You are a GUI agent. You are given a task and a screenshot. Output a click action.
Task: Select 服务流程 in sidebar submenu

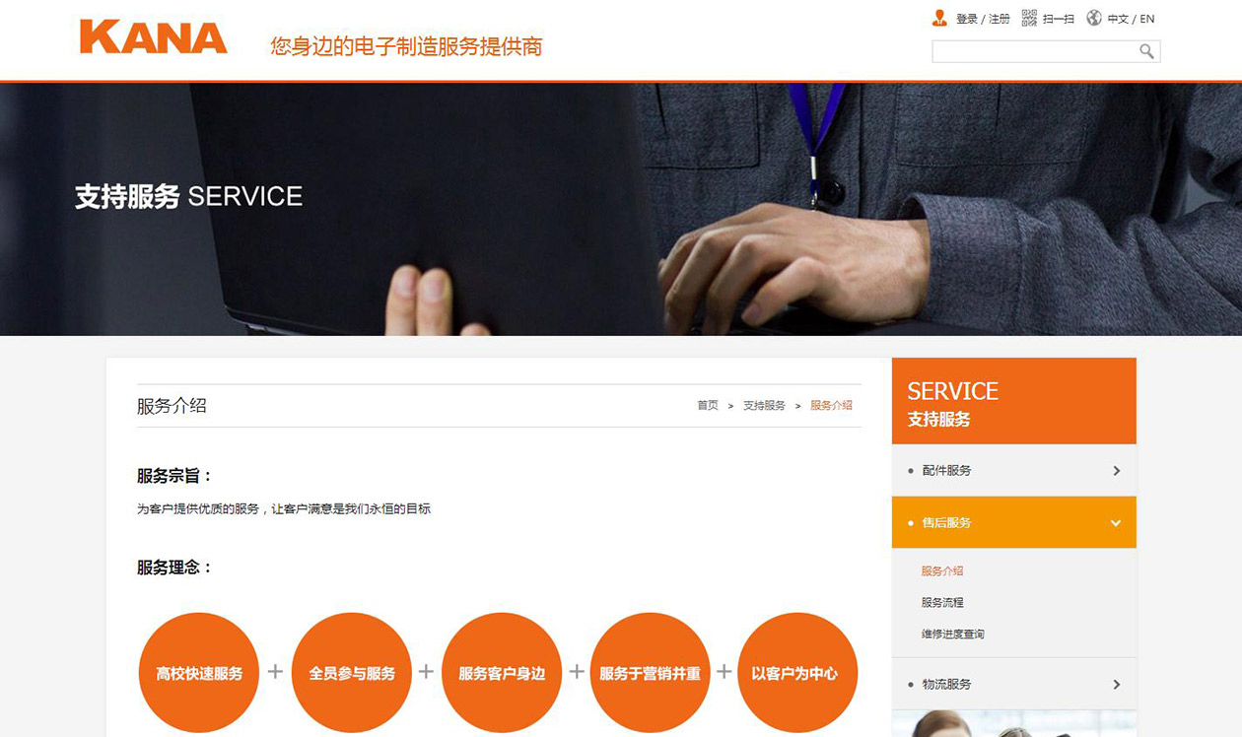tap(942, 602)
